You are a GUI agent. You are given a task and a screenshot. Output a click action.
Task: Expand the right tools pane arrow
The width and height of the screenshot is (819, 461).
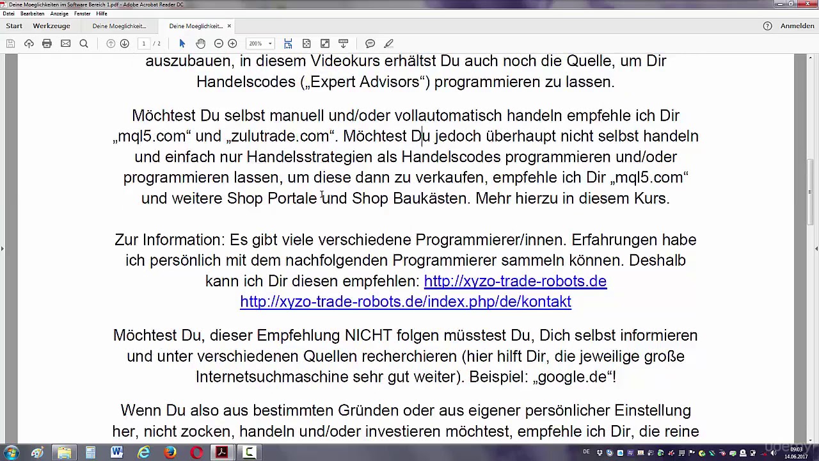click(816, 248)
